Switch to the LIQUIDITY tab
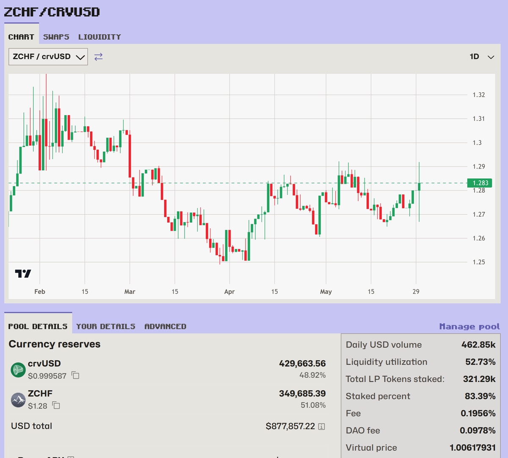 pos(99,37)
